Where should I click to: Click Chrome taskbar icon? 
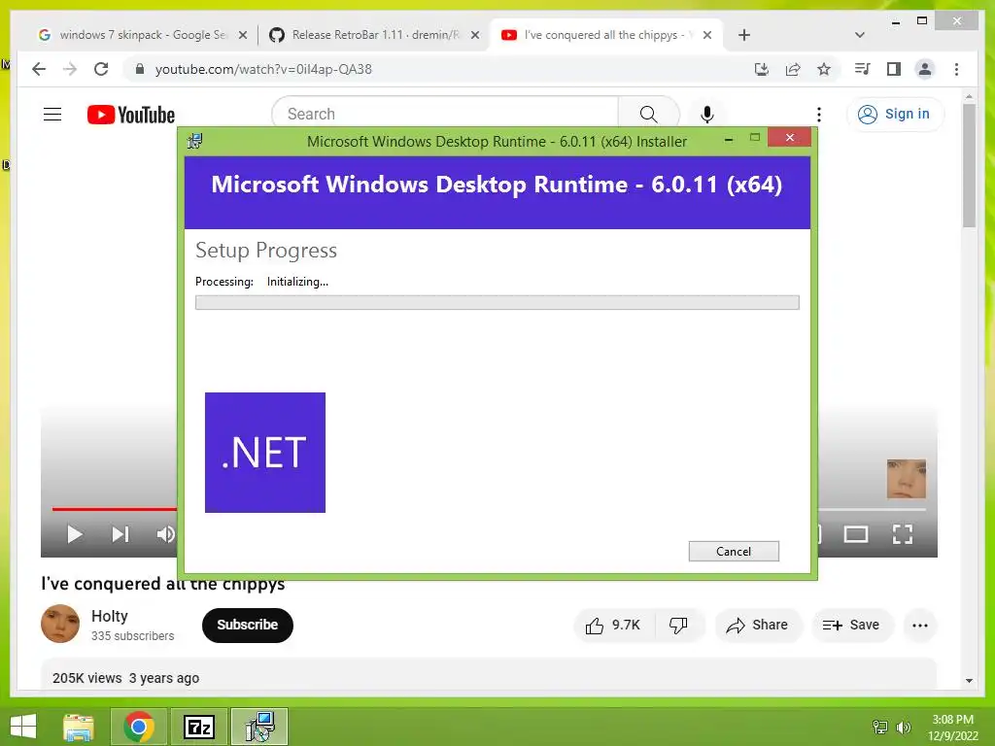point(138,727)
